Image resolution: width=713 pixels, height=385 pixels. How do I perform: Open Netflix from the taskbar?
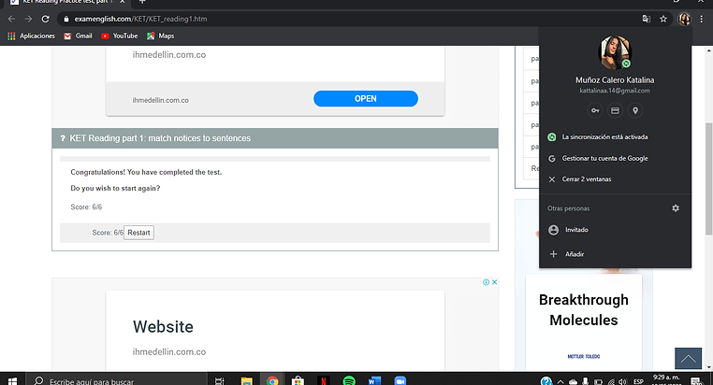point(324,380)
